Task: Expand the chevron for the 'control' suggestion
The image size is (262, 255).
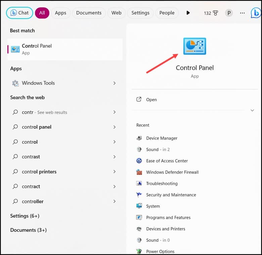Action: (x=115, y=142)
